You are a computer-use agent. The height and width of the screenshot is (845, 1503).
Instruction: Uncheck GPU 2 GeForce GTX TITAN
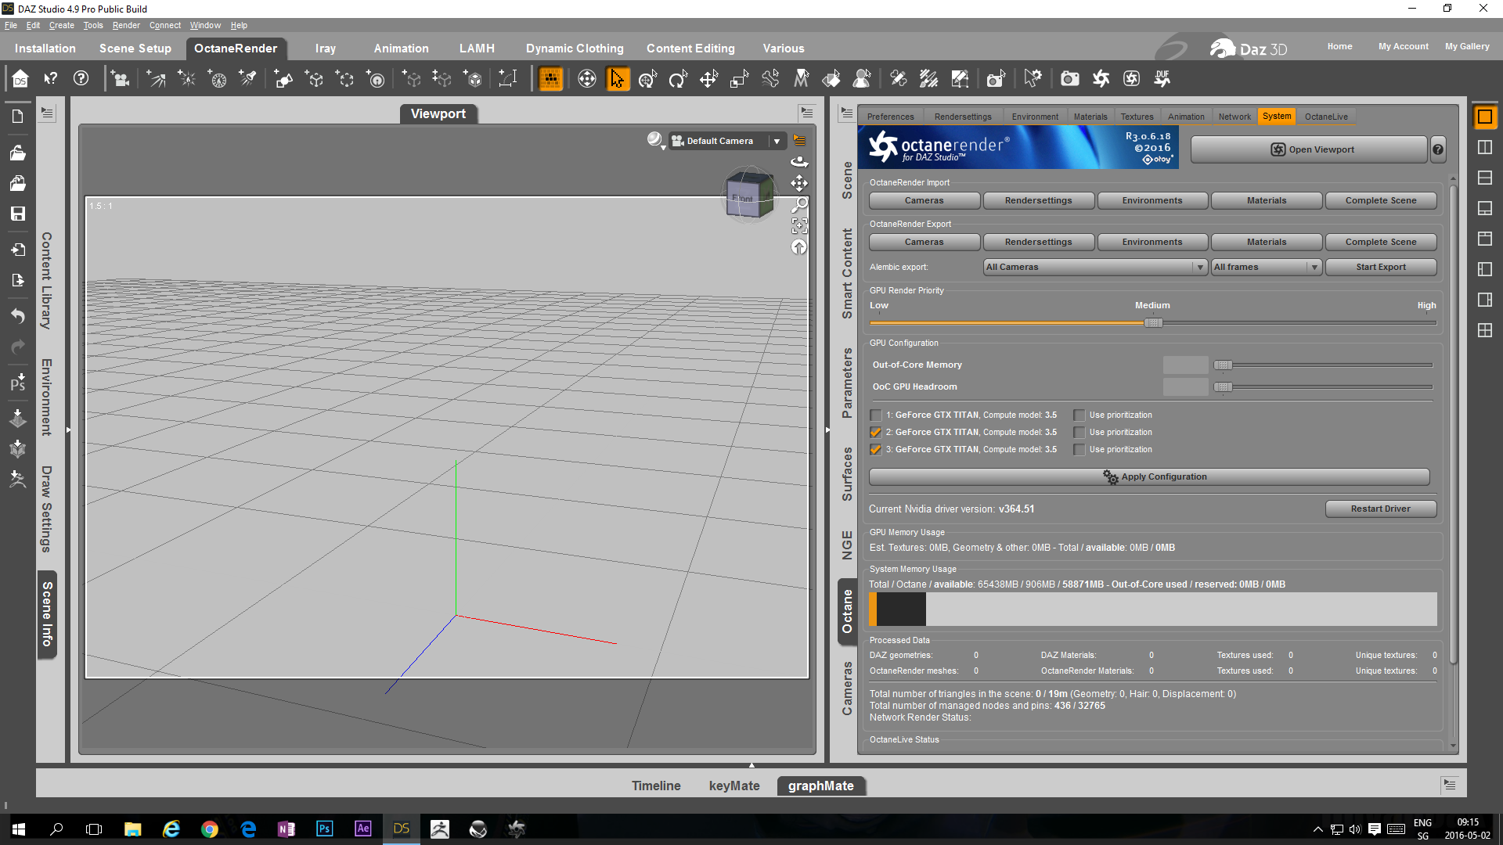(875, 433)
